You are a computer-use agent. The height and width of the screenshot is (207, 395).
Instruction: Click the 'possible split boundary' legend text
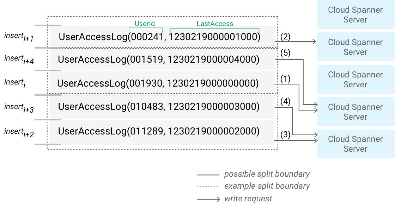(x=267, y=174)
